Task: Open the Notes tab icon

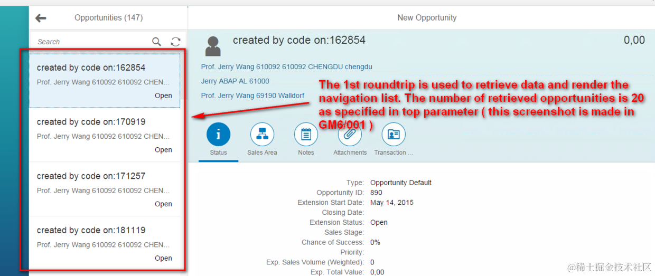Action: [306, 135]
